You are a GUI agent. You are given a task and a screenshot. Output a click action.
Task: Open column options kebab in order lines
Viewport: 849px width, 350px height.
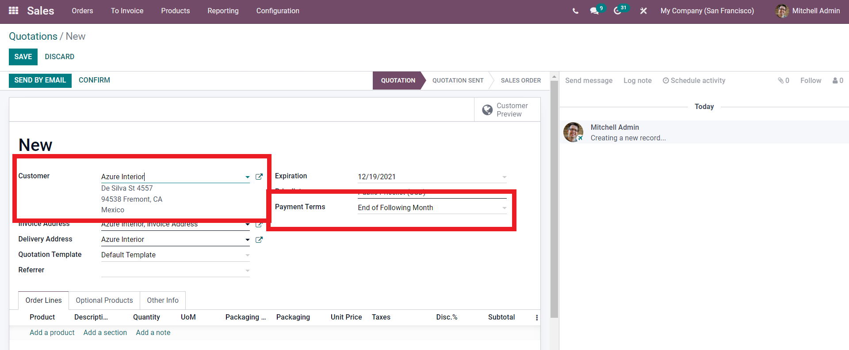tap(537, 318)
